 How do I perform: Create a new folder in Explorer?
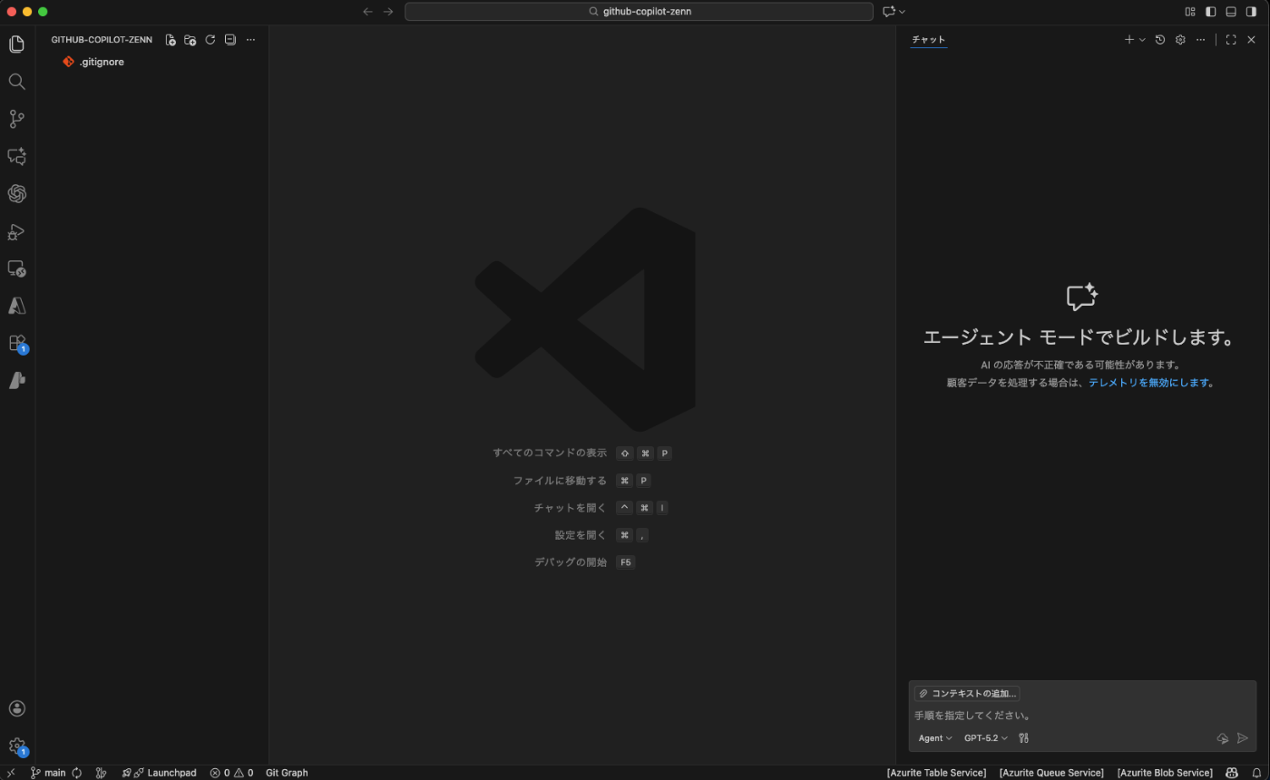tap(190, 40)
